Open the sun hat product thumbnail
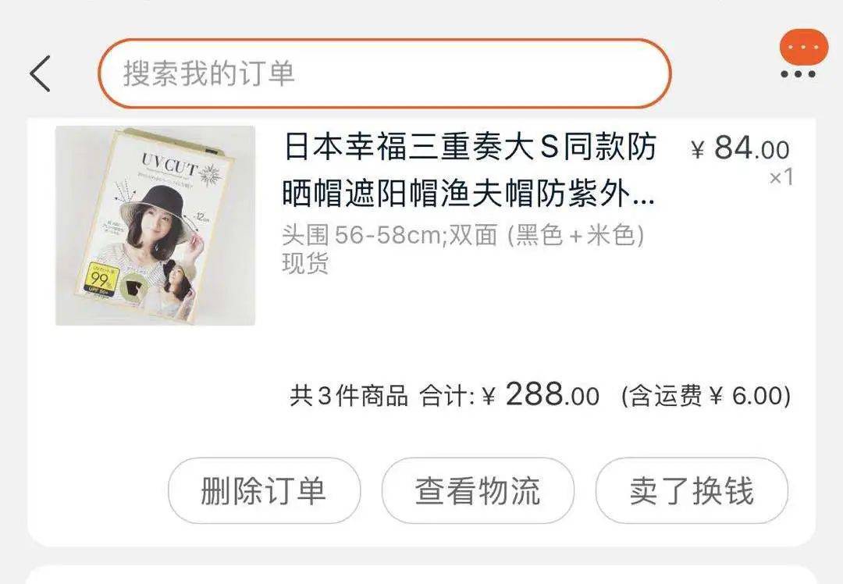 155,226
